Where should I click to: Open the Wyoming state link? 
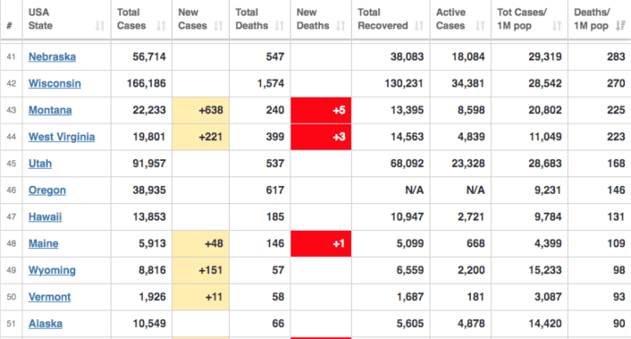(52, 270)
